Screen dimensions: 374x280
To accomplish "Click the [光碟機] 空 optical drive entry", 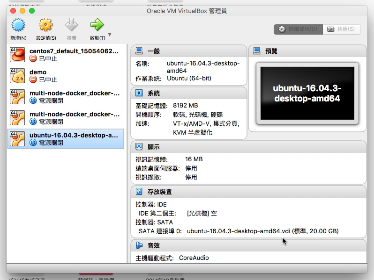I will 202,214.
